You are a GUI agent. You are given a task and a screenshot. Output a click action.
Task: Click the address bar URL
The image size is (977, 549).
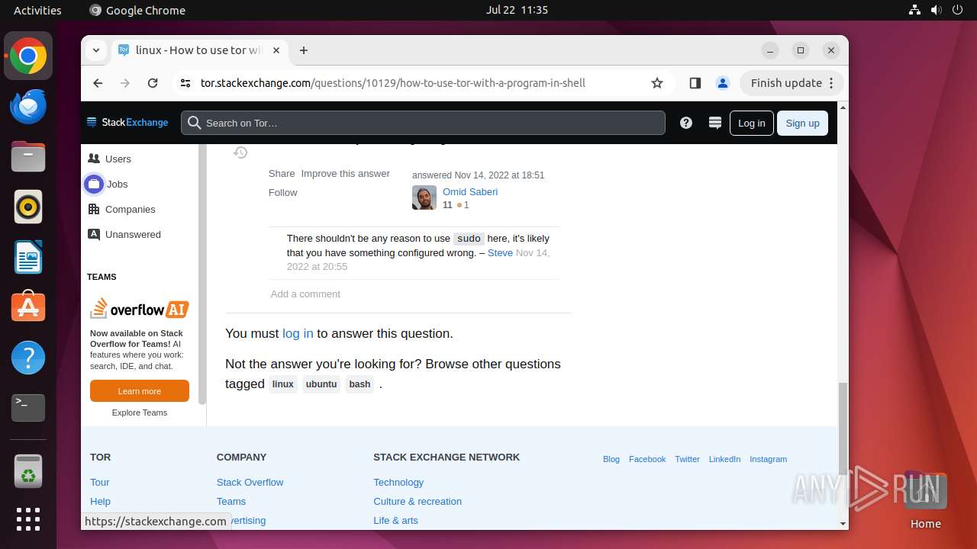coord(393,83)
